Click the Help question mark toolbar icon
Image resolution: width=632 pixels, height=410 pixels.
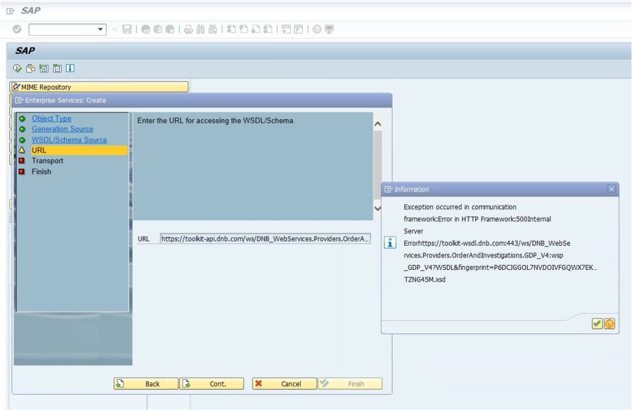click(317, 29)
